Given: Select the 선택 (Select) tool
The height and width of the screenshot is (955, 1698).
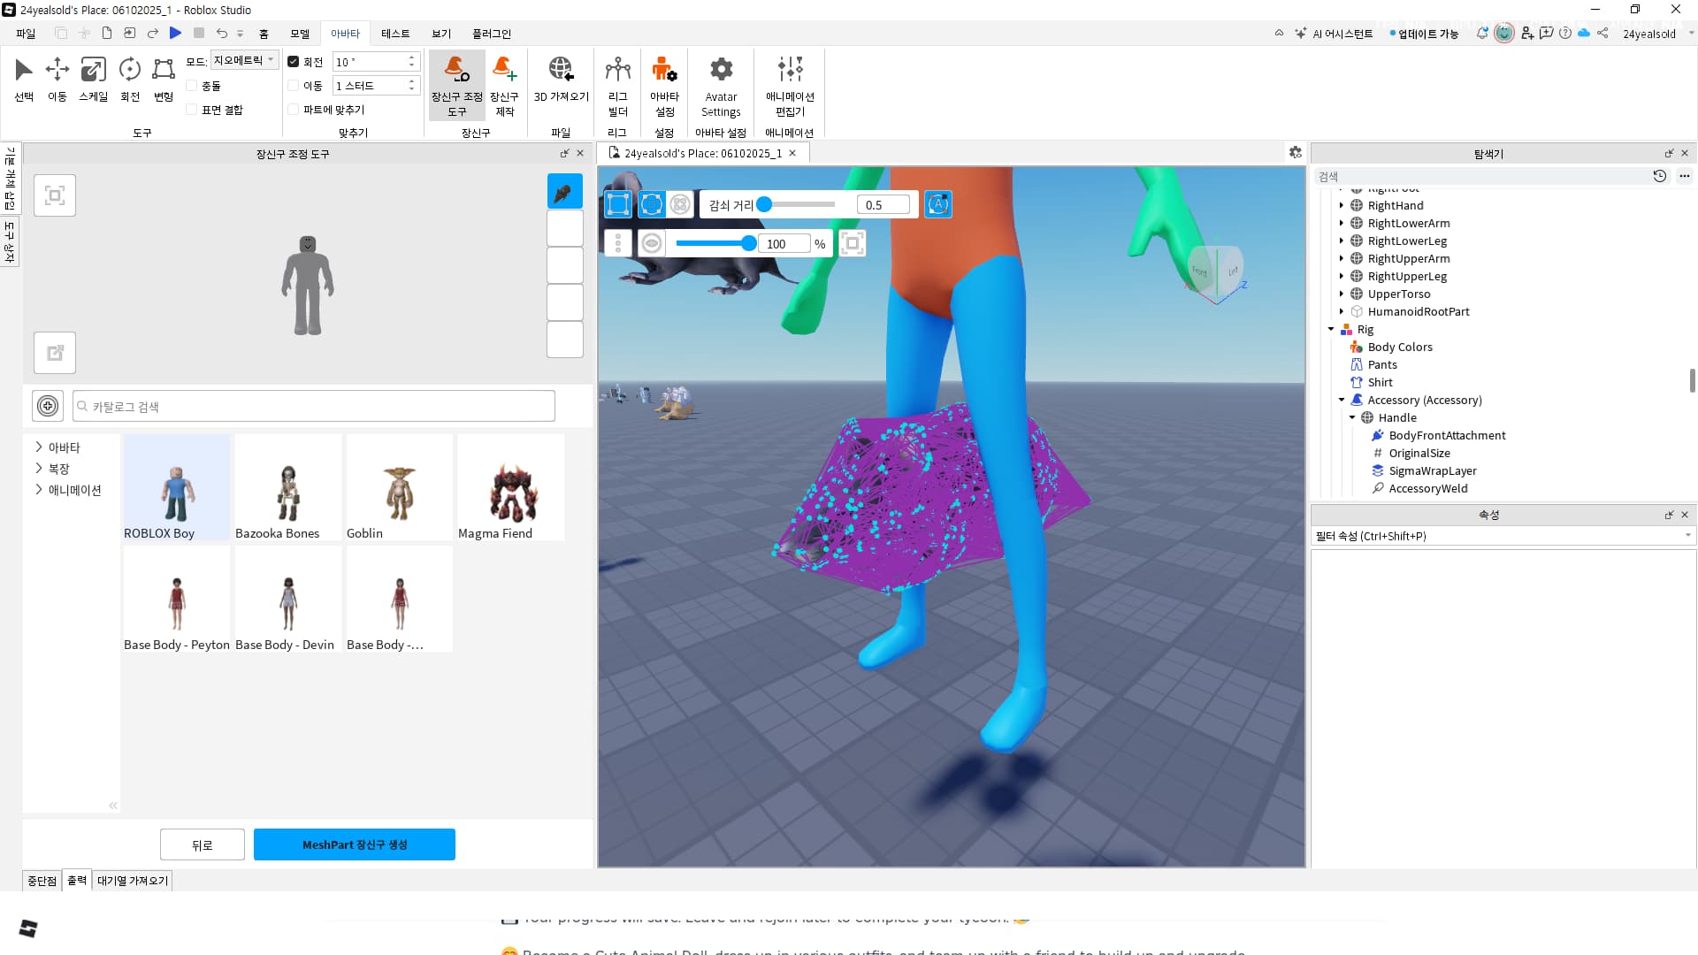Looking at the screenshot, I should [x=24, y=80].
